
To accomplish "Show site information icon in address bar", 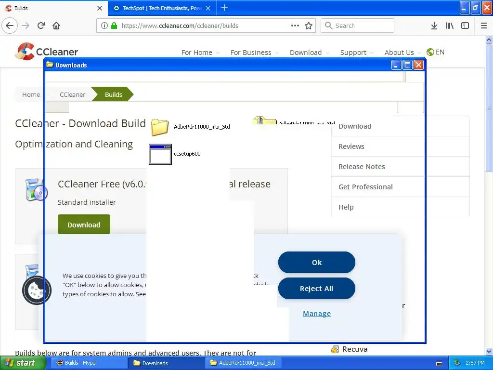I will tap(104, 26).
